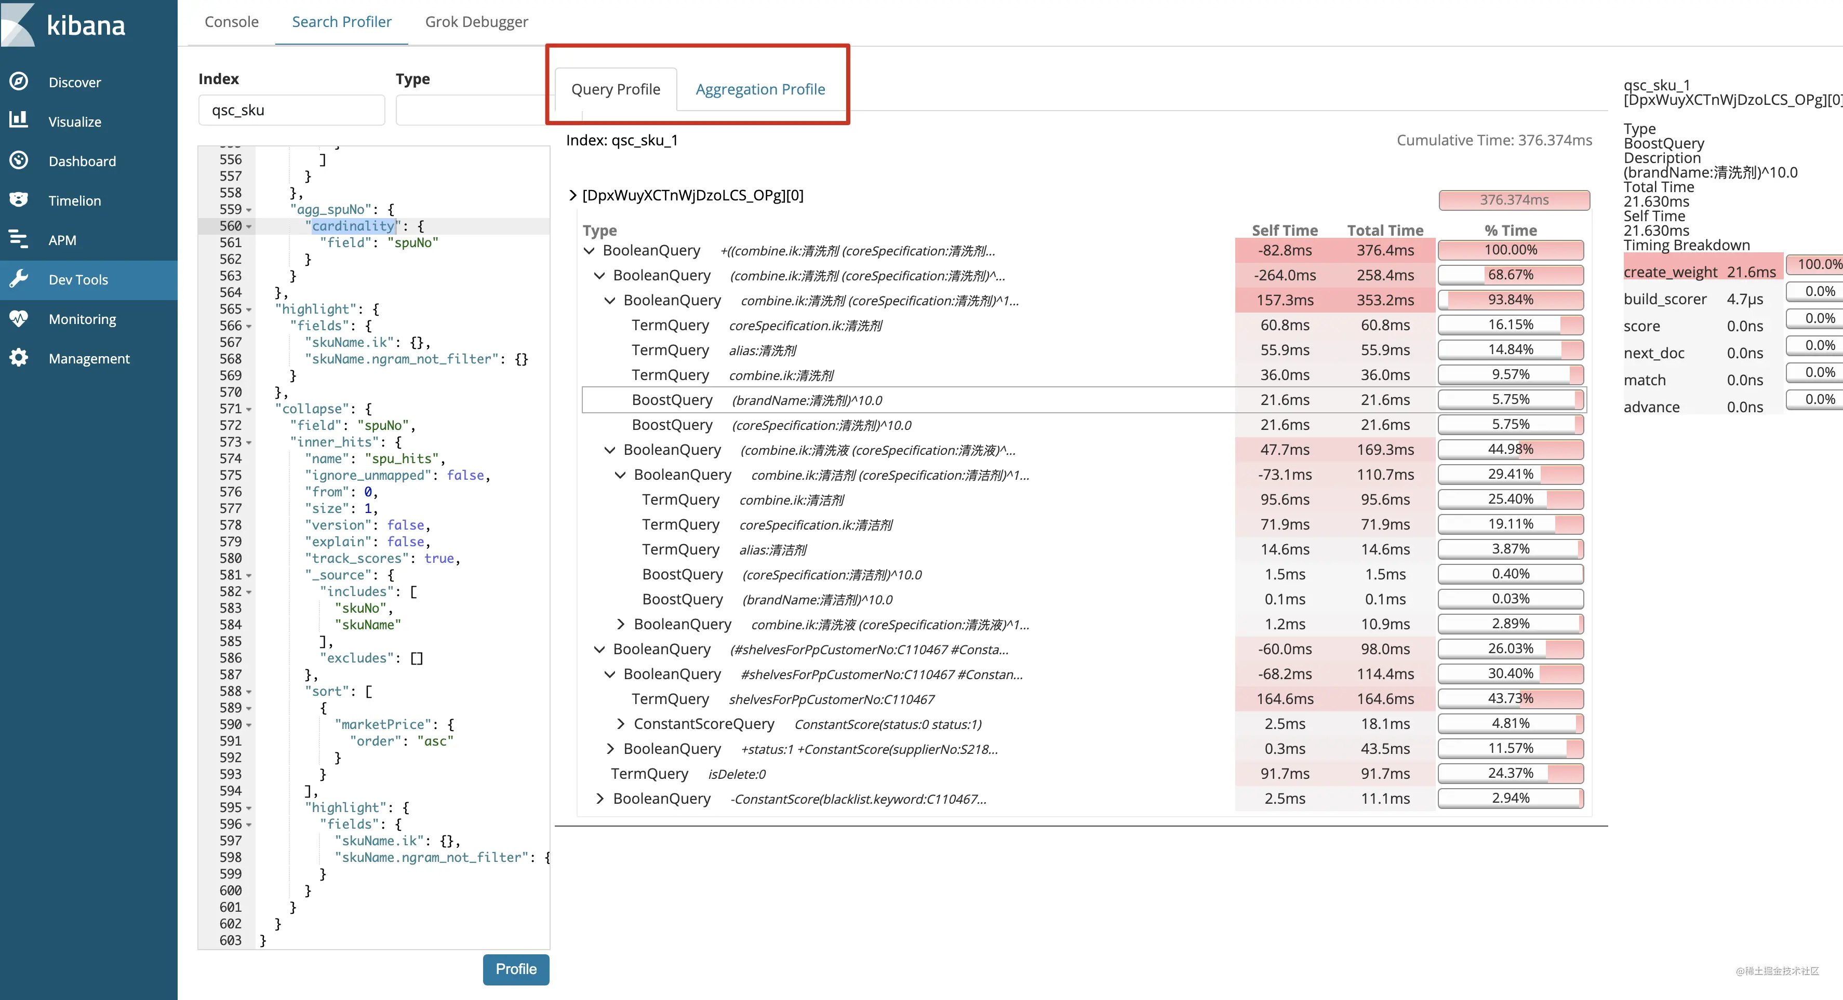Click the Monitoring heartbeat icon
Image resolution: width=1843 pixels, height=1000 pixels.
19,318
